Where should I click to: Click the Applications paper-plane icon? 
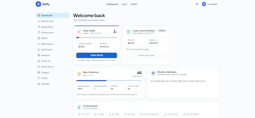(39, 27)
